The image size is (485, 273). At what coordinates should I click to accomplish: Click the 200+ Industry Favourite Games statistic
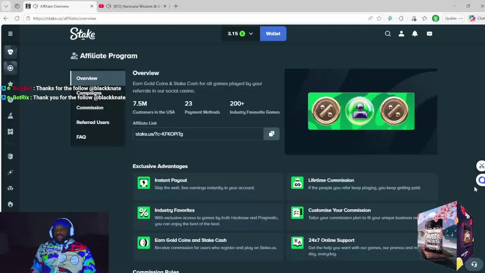(255, 107)
